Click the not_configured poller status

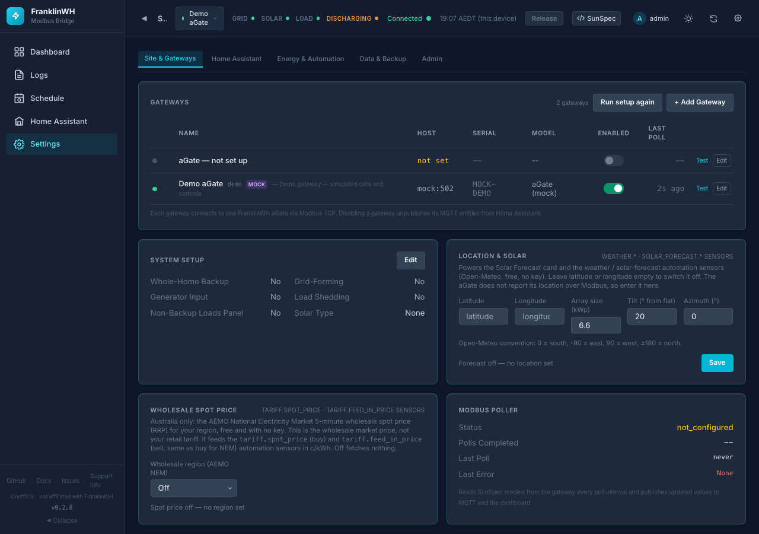pos(705,427)
